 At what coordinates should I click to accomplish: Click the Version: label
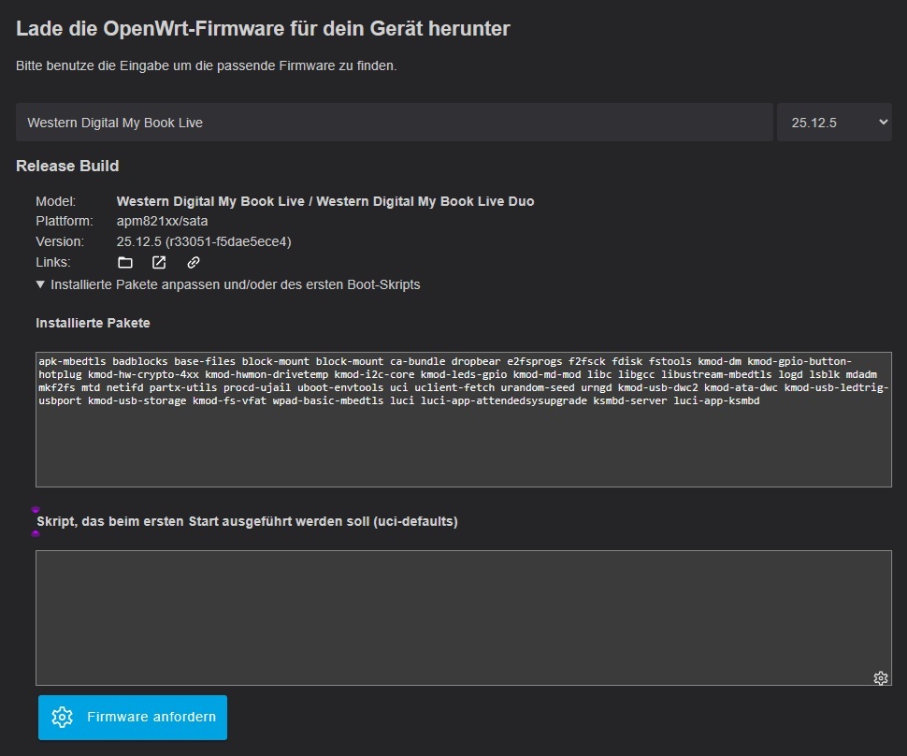tap(60, 241)
